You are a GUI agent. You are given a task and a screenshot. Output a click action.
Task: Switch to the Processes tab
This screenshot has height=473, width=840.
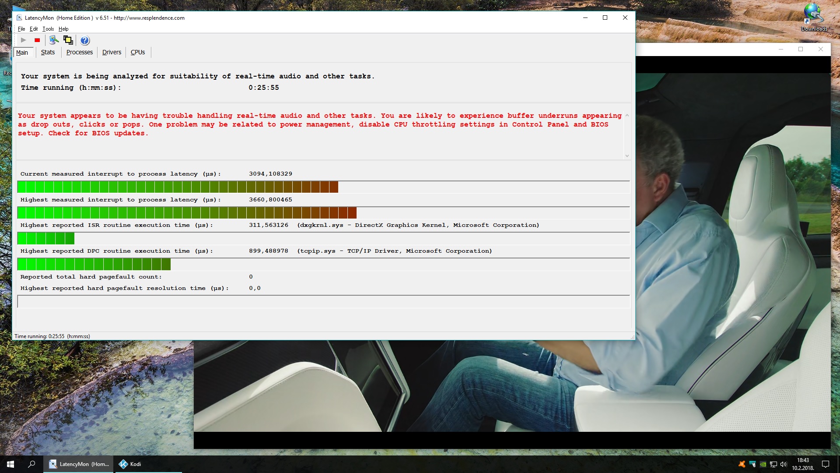point(79,52)
